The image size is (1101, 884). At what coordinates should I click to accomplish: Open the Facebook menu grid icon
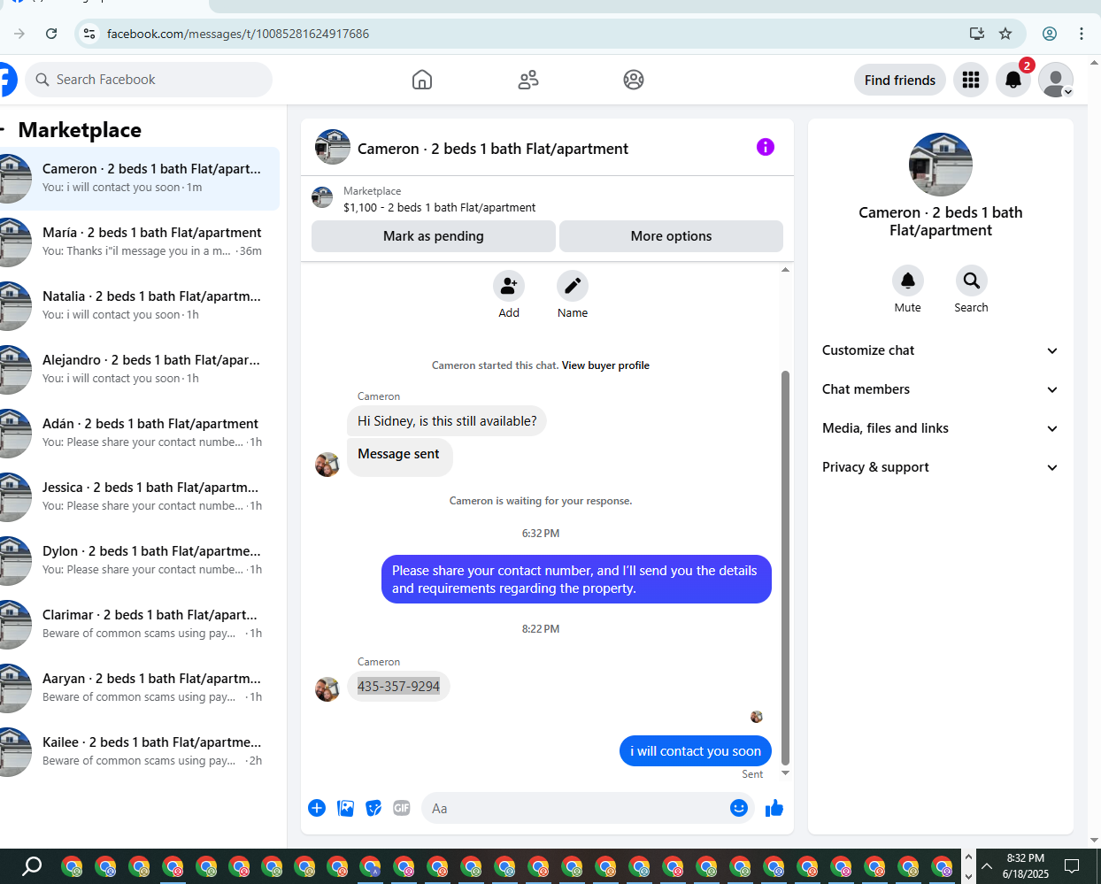(971, 80)
